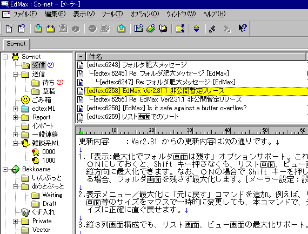Click the grey stop octagon icon
This screenshot has height=234, width=308.
click(92, 29)
